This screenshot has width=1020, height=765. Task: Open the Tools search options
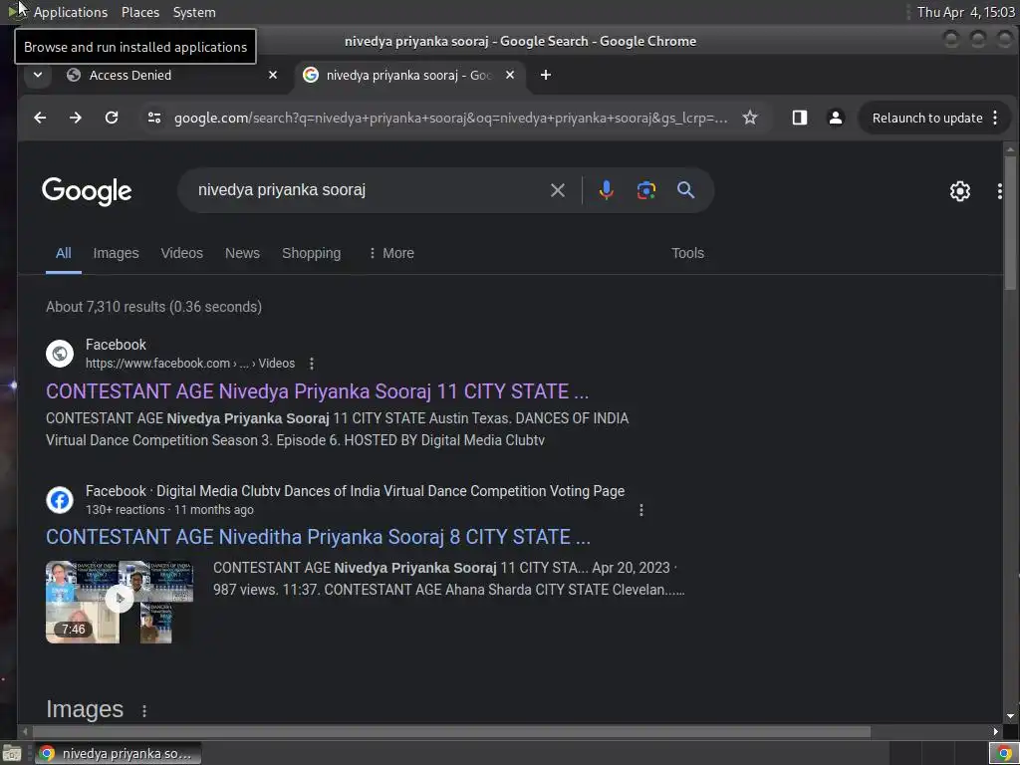[687, 253]
